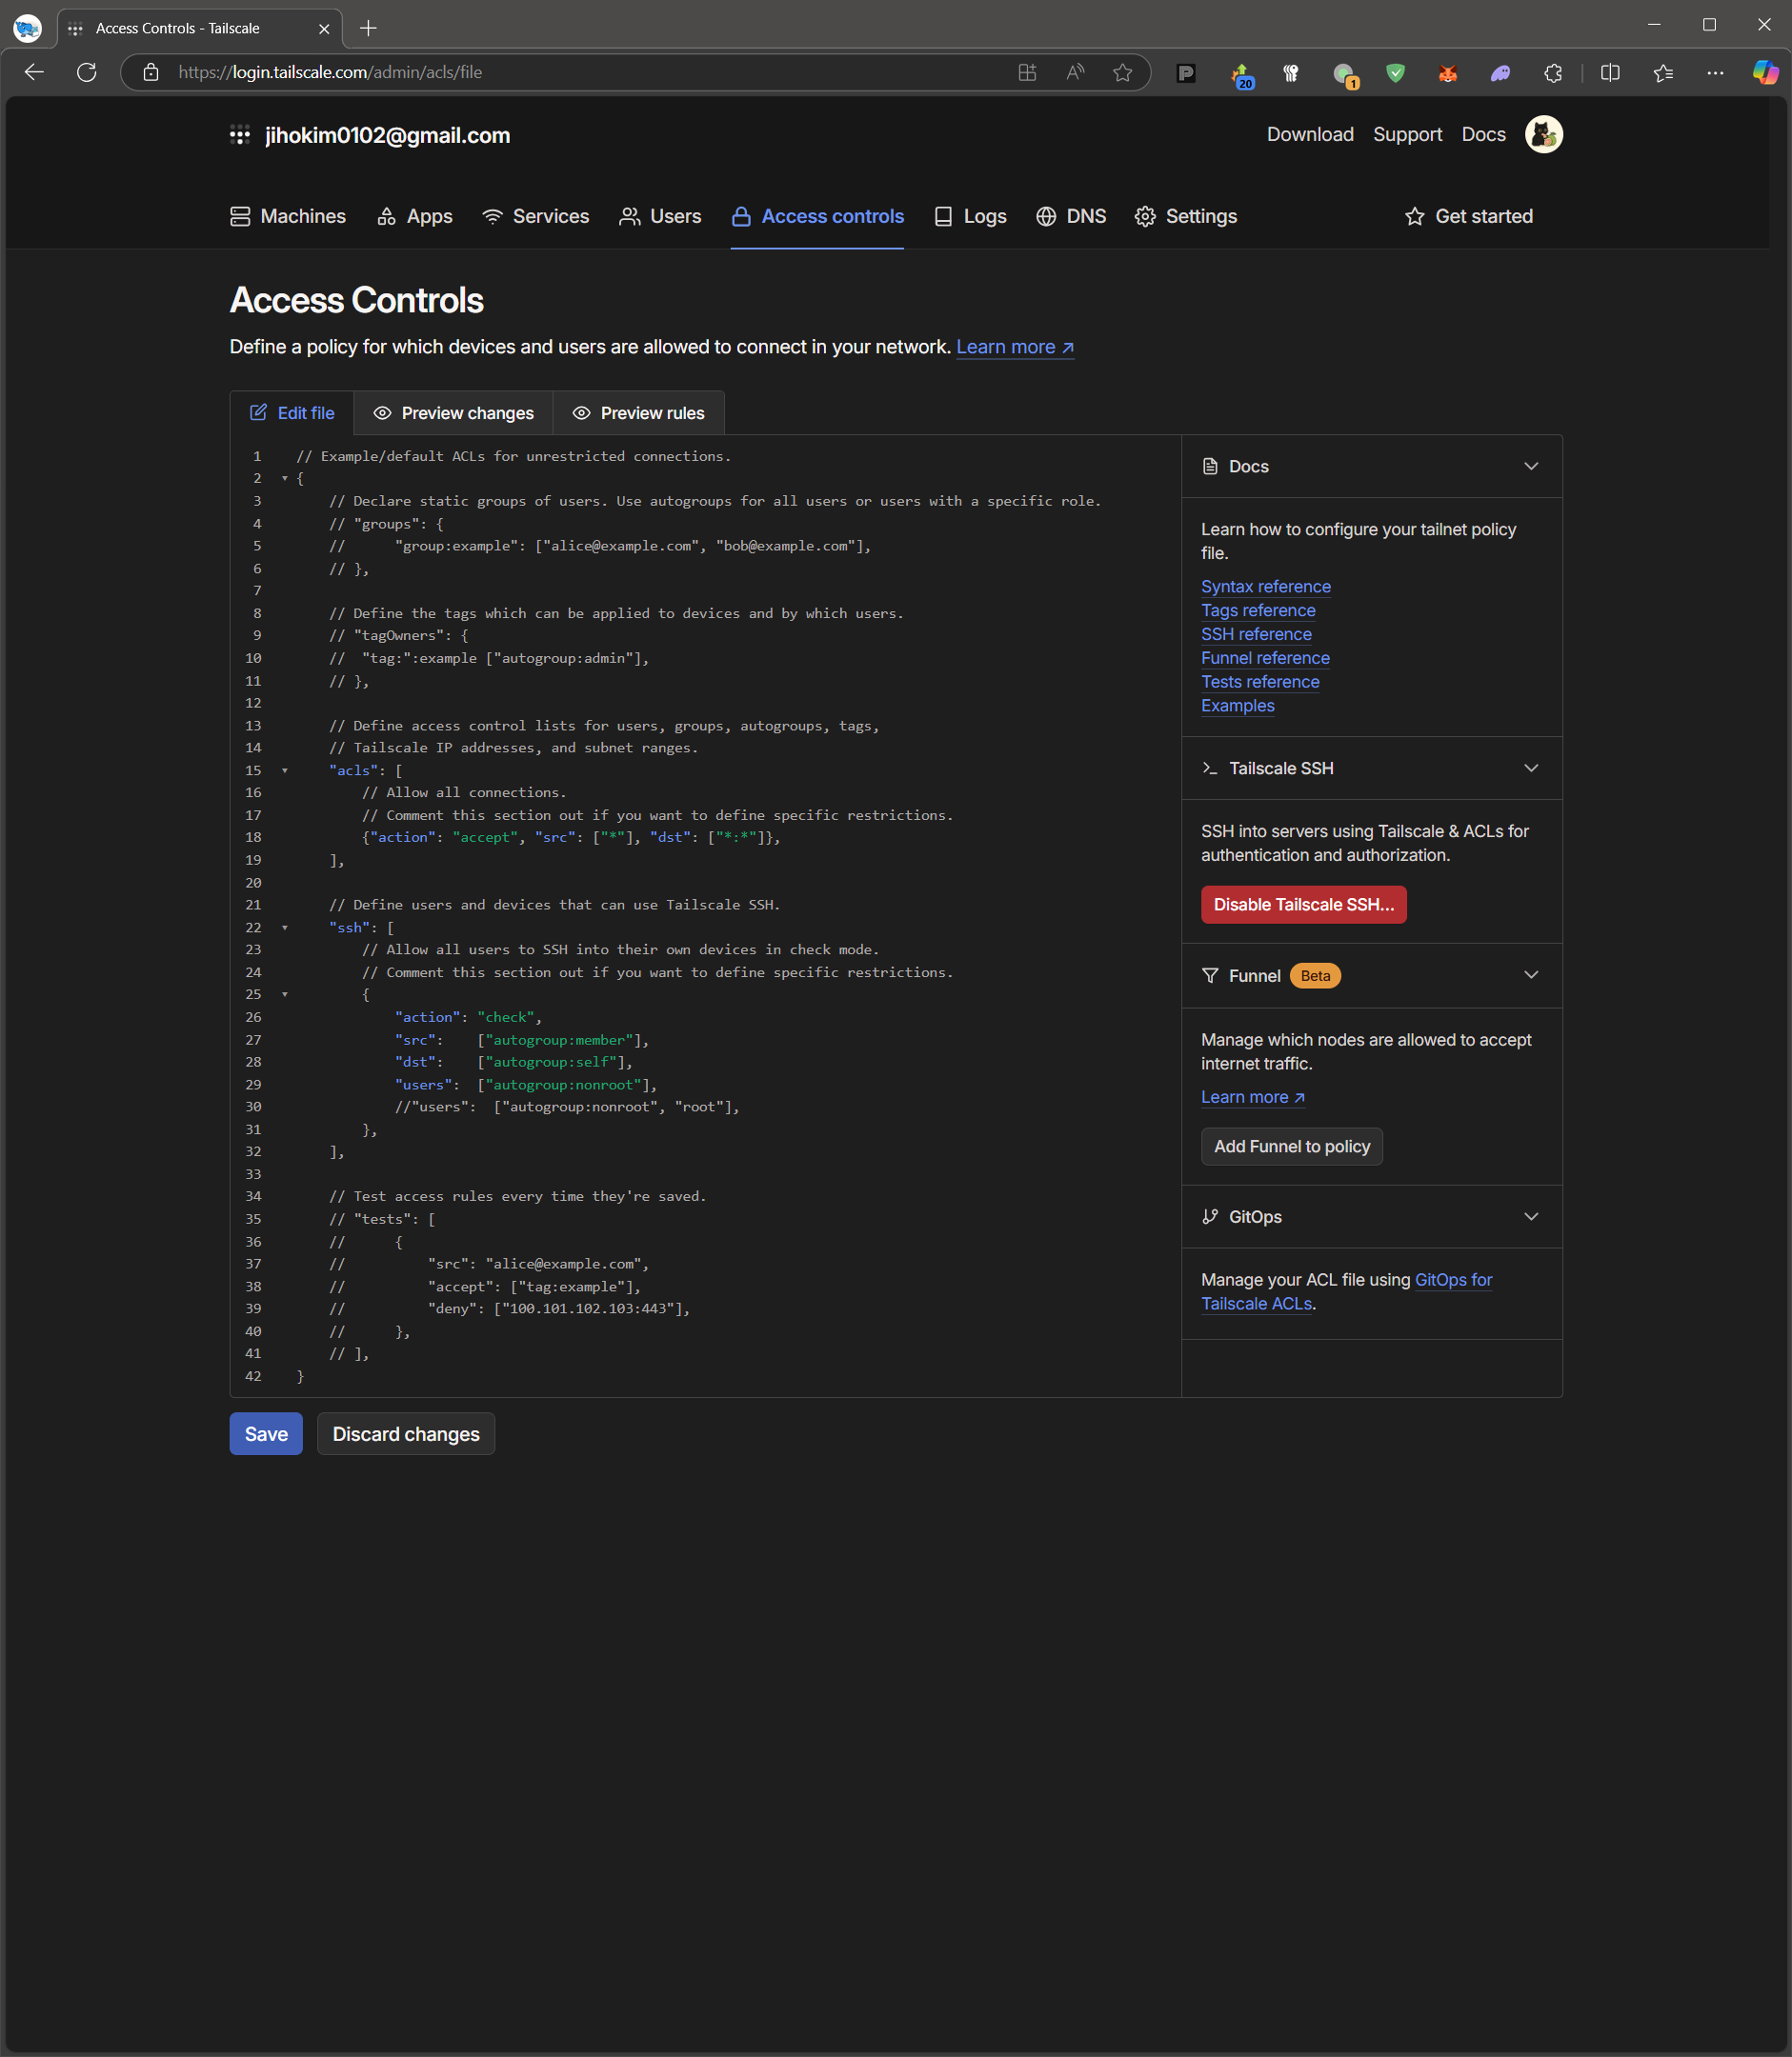1792x2057 pixels.
Task: Click the purple ghost extension icon
Action: coord(1500,72)
